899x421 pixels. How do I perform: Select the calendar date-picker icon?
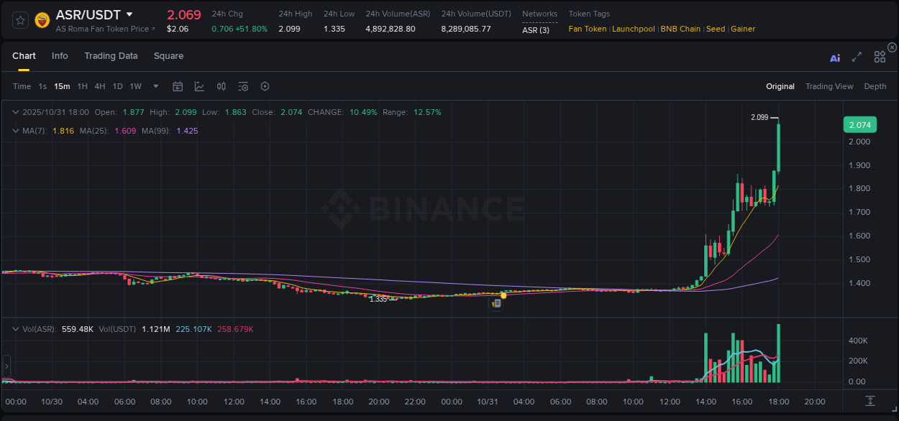click(178, 85)
